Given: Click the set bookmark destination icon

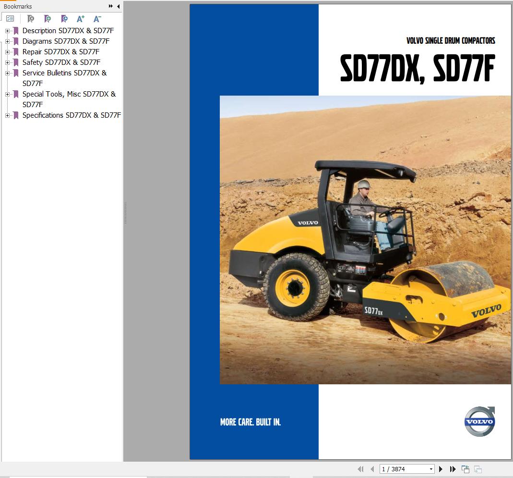Looking at the screenshot, I should pyautogui.click(x=64, y=19).
